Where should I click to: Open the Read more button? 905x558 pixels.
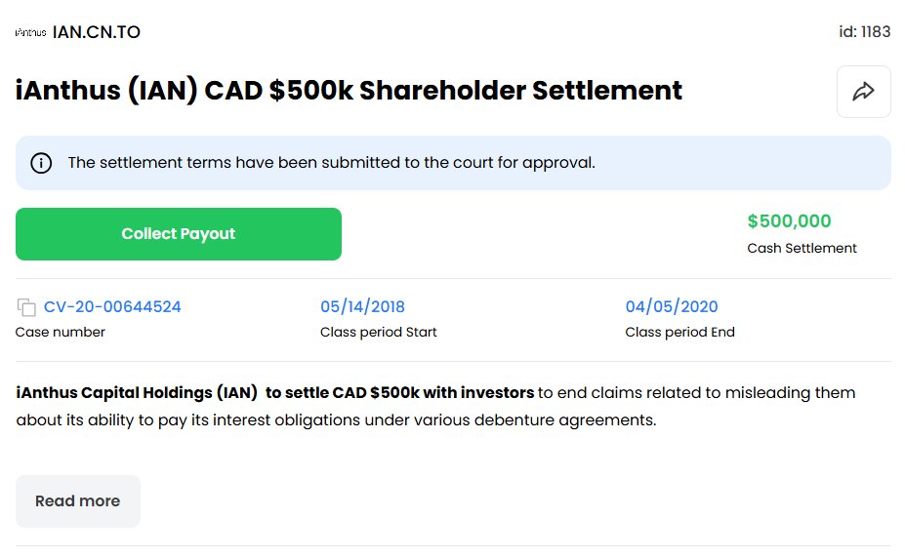[78, 501]
